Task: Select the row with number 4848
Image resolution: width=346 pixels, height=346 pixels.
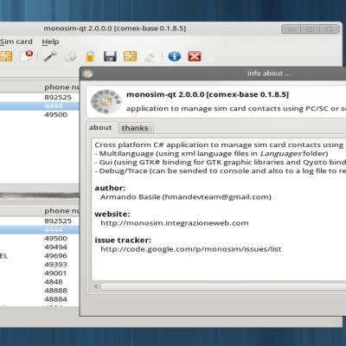Action: tap(40, 281)
